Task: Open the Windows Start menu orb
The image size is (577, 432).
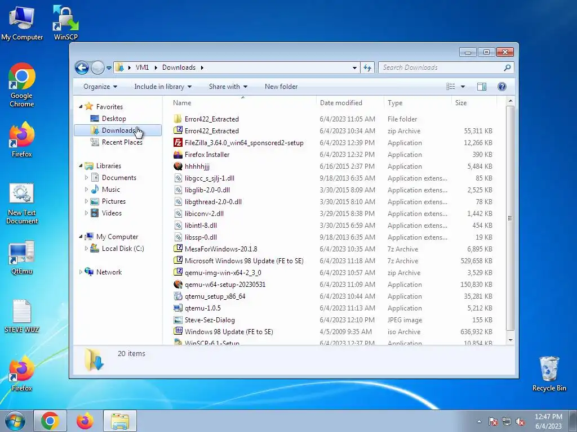Action: pos(15,421)
